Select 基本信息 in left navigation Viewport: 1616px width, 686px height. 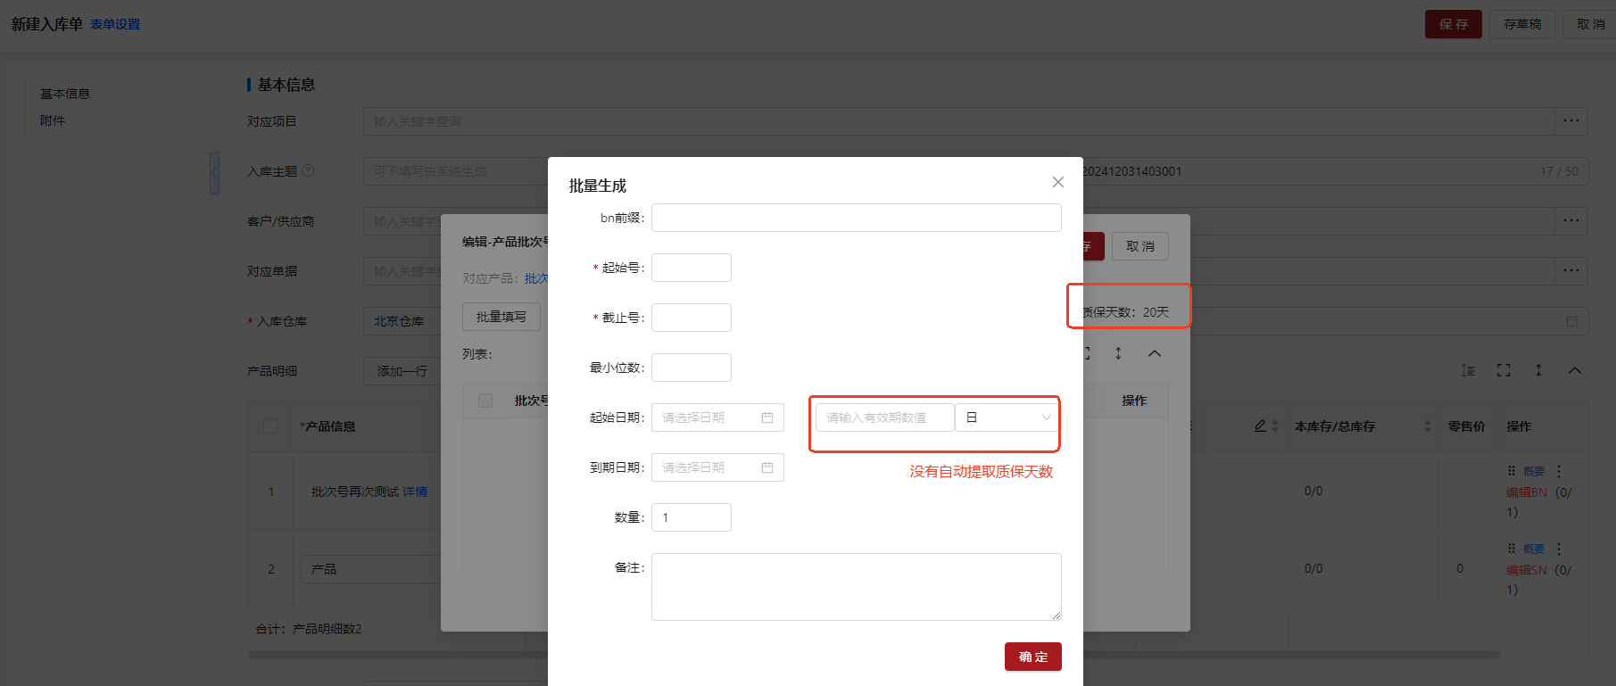(64, 94)
